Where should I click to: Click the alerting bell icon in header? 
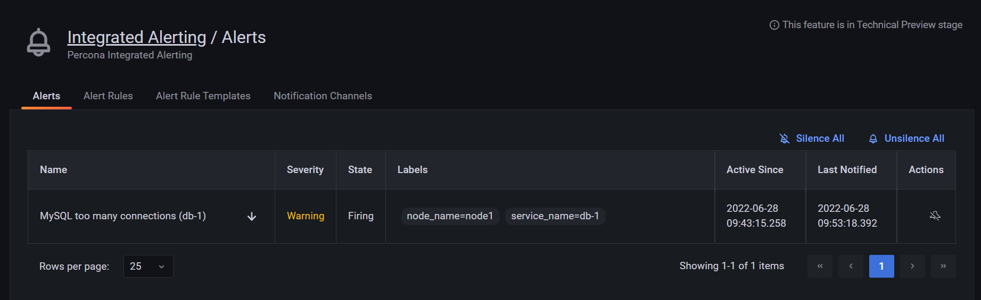38,42
